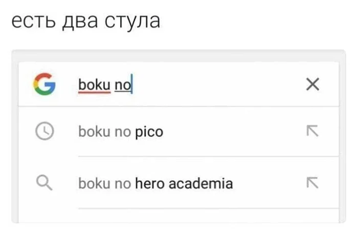
Task: Choose the 'boku no hero academia' suggestion
Action: 155,183
